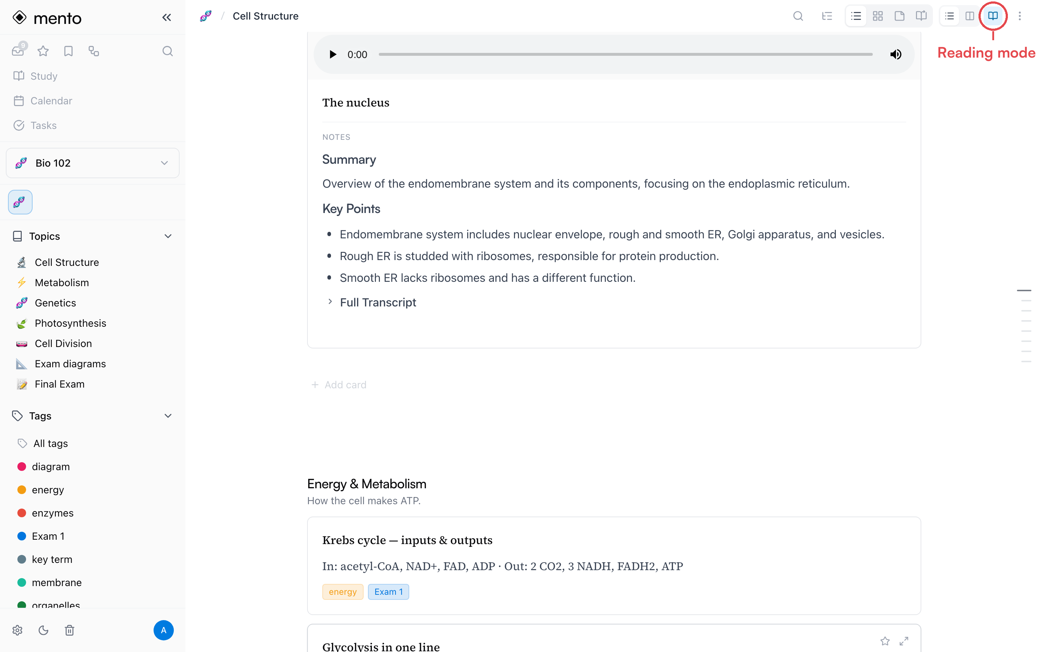Switch to grid view in the view switcher

coord(877,16)
